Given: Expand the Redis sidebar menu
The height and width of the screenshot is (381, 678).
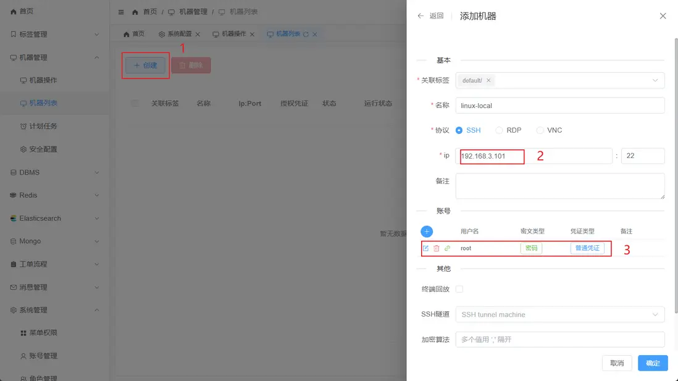Looking at the screenshot, I should point(54,195).
